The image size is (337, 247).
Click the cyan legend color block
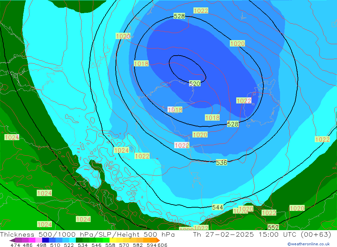tap(72, 240)
